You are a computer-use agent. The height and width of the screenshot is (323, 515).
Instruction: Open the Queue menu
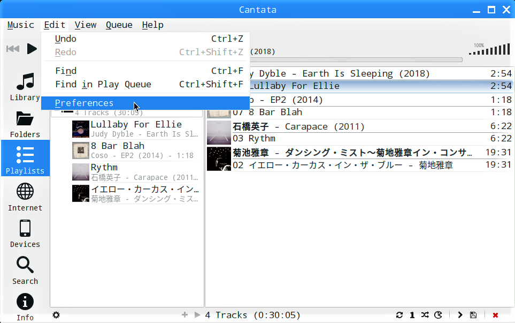(x=119, y=25)
